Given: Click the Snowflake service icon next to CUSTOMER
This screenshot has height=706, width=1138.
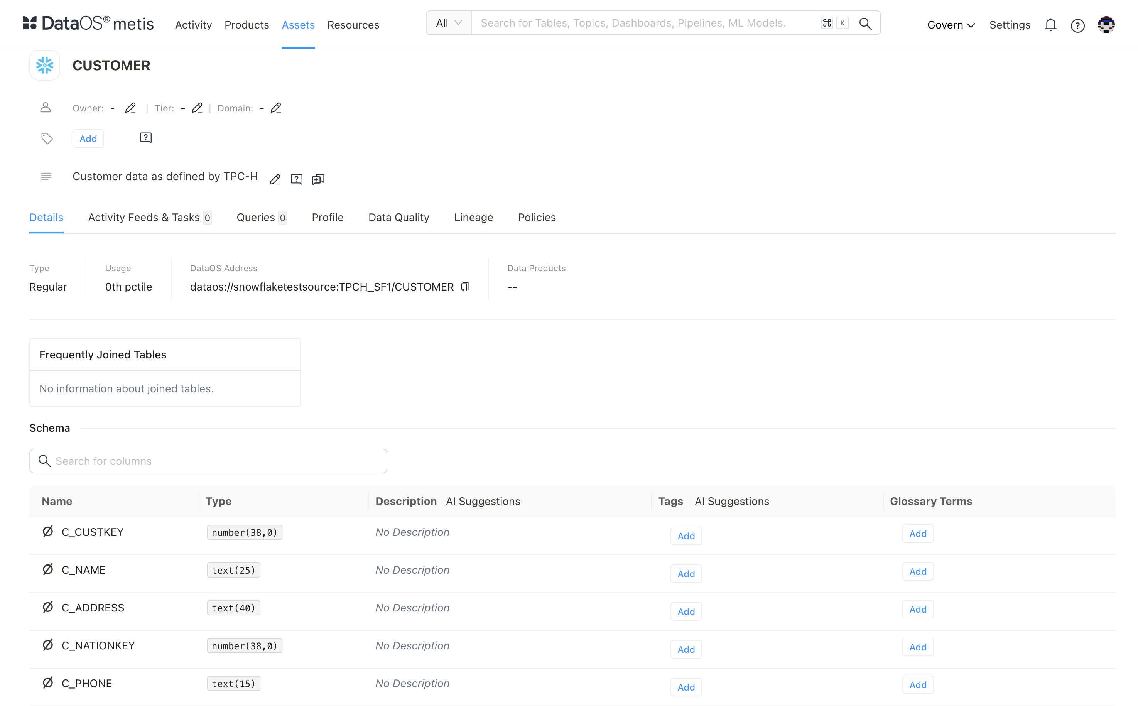Looking at the screenshot, I should pos(45,65).
